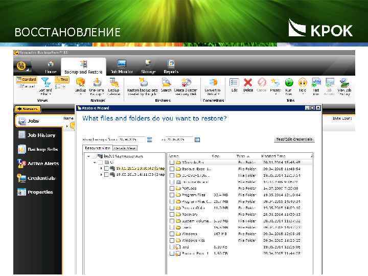Open Backup Sets in the sidebar
The image size is (368, 276).
38,149
